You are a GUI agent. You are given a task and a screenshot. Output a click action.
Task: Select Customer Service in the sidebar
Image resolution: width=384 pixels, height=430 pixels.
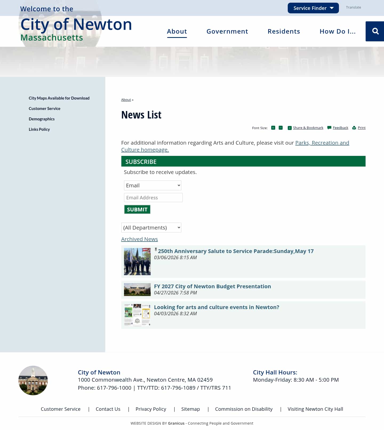point(45,109)
